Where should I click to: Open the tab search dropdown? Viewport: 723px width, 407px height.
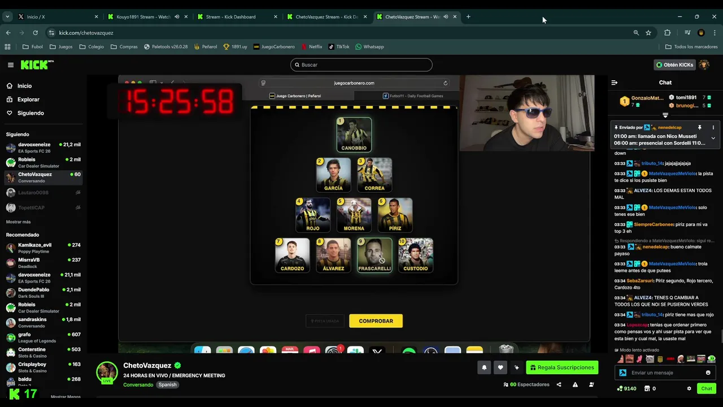(7, 17)
